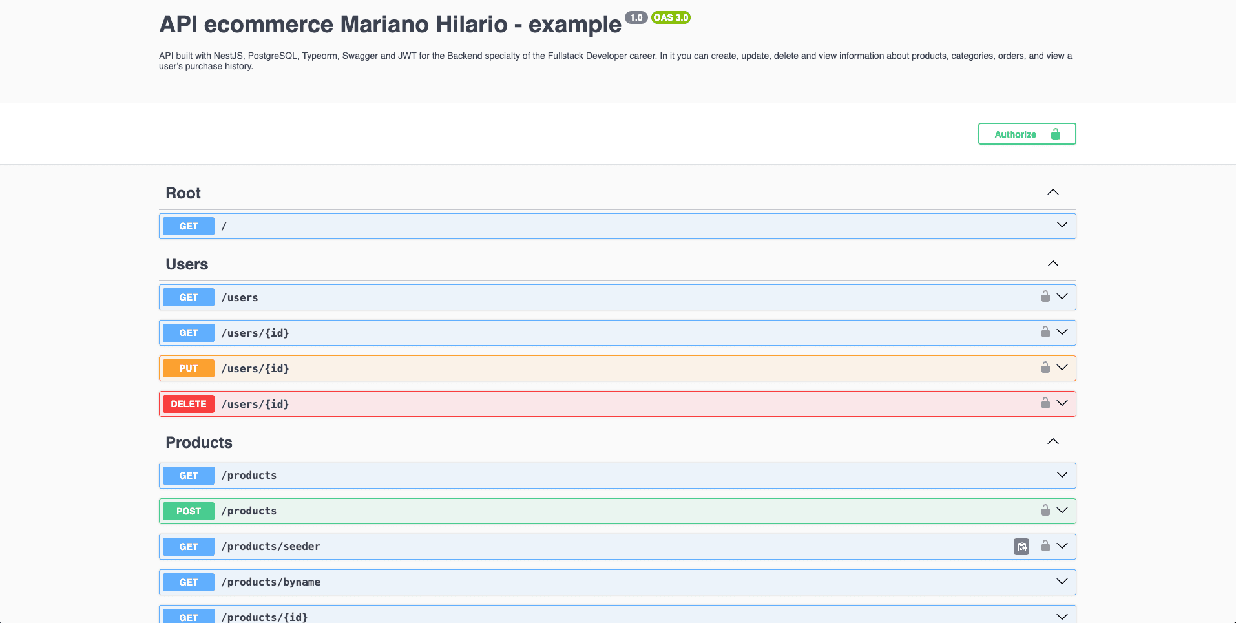Click the lock icon on DELETE /users/{id}
Screen dimensions: 1236x623
(x=1045, y=403)
